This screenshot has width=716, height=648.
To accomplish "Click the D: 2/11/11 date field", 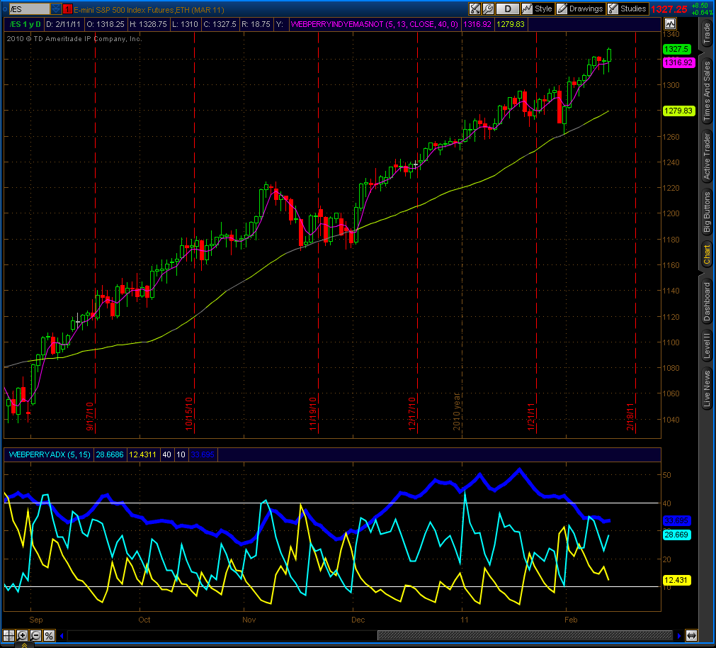I will point(63,24).
